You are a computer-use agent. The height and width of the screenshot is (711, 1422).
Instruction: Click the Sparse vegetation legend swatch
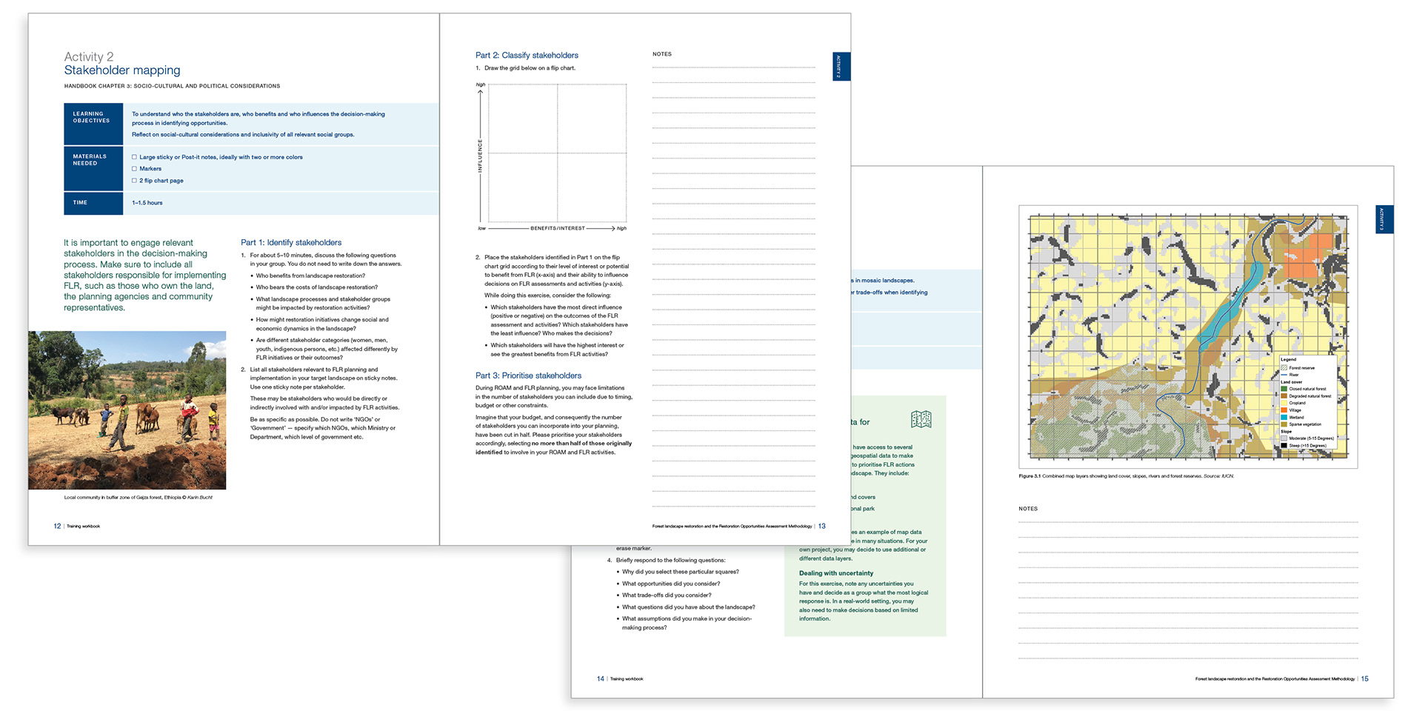(1284, 424)
